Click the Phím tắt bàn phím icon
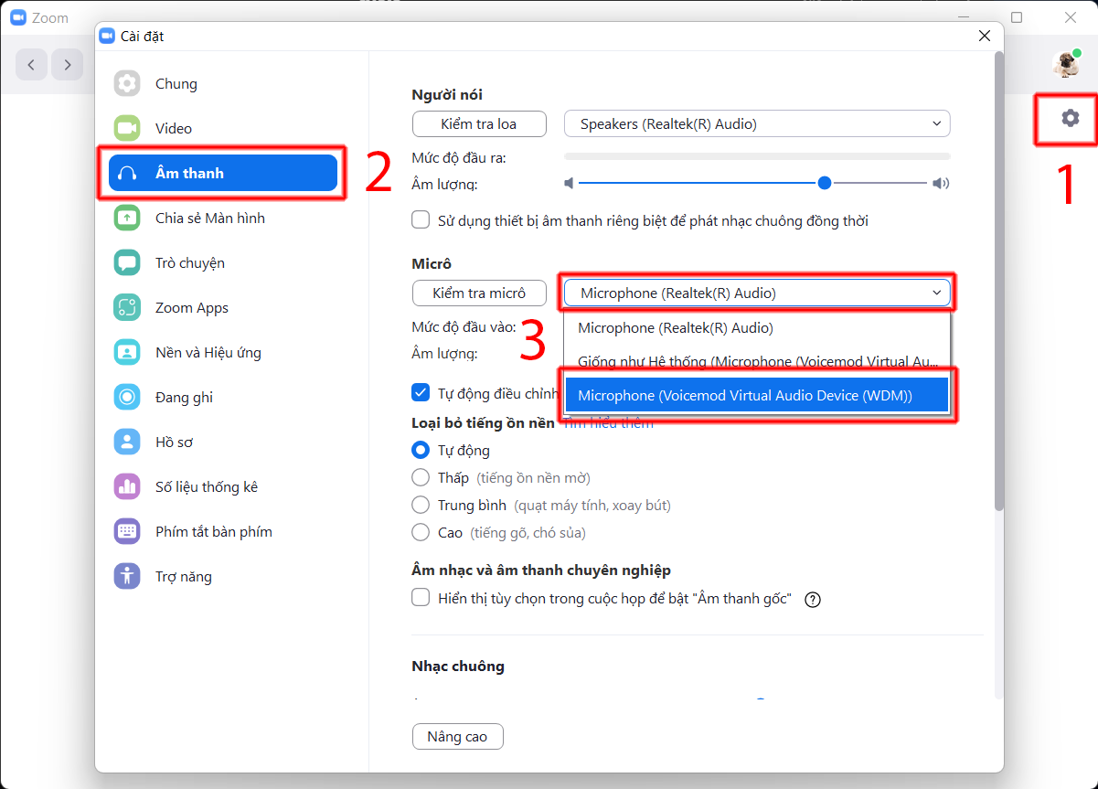The image size is (1098, 789). (x=127, y=532)
